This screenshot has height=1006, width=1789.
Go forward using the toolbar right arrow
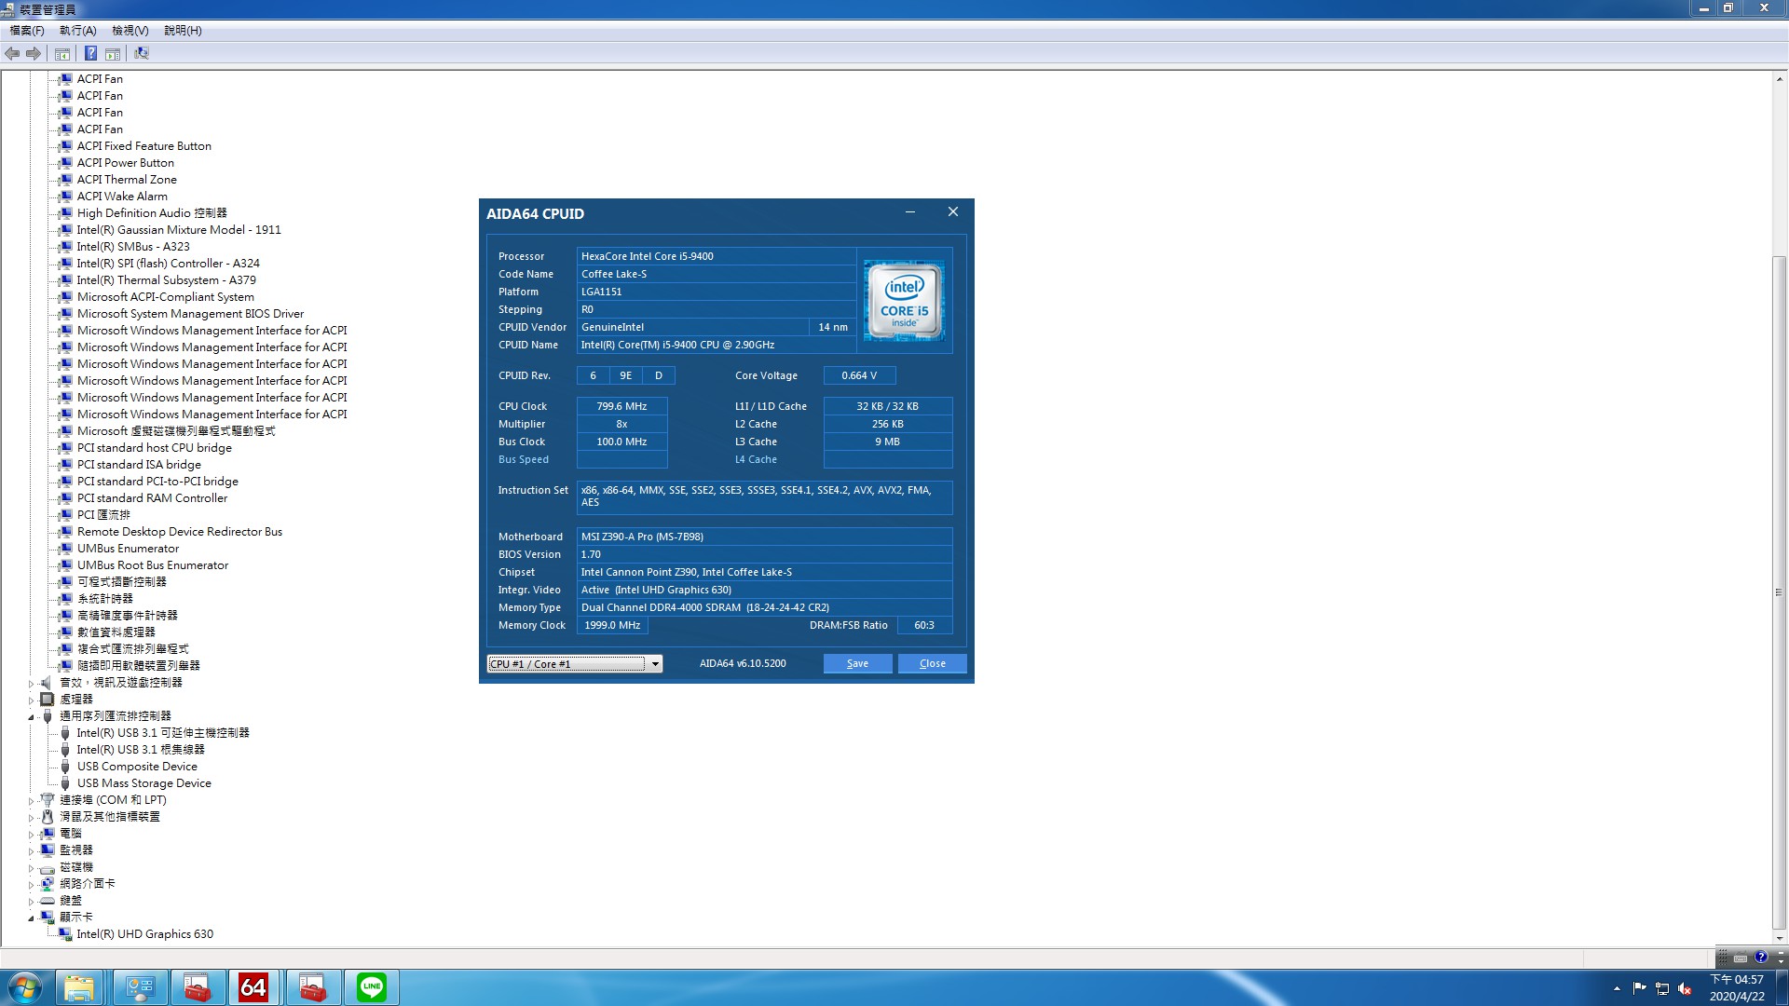point(34,53)
